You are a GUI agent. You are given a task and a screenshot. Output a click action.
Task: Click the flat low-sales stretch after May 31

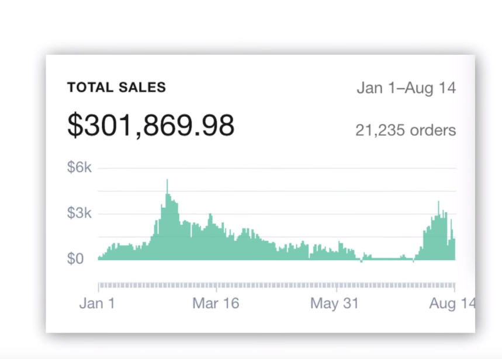(386, 258)
